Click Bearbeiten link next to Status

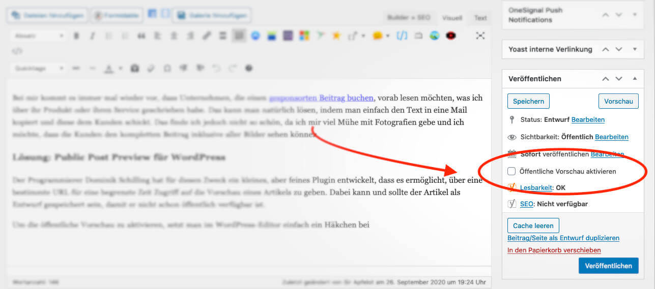click(x=588, y=120)
